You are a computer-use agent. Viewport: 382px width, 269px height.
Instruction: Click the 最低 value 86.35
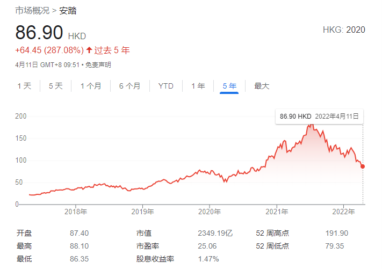pos(79,259)
